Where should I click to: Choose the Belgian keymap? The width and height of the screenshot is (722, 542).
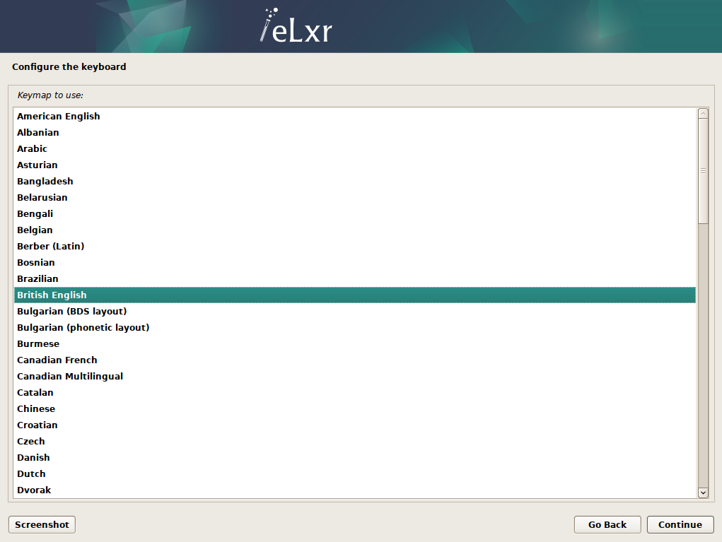35,230
